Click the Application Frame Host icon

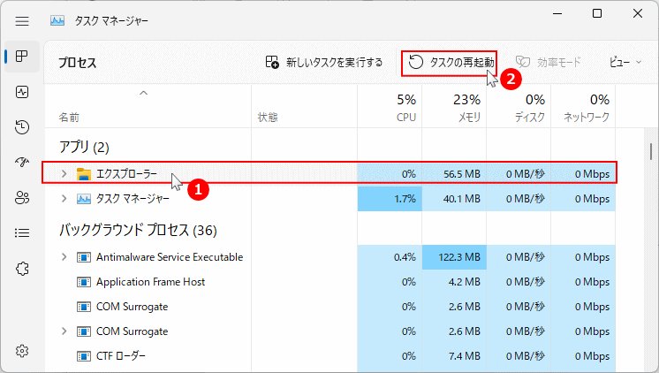(x=84, y=282)
